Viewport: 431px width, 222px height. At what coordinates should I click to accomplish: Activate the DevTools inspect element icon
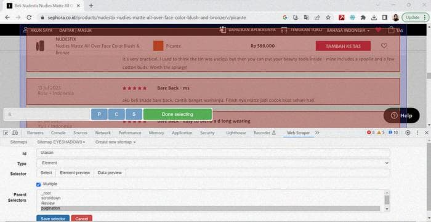(6, 132)
